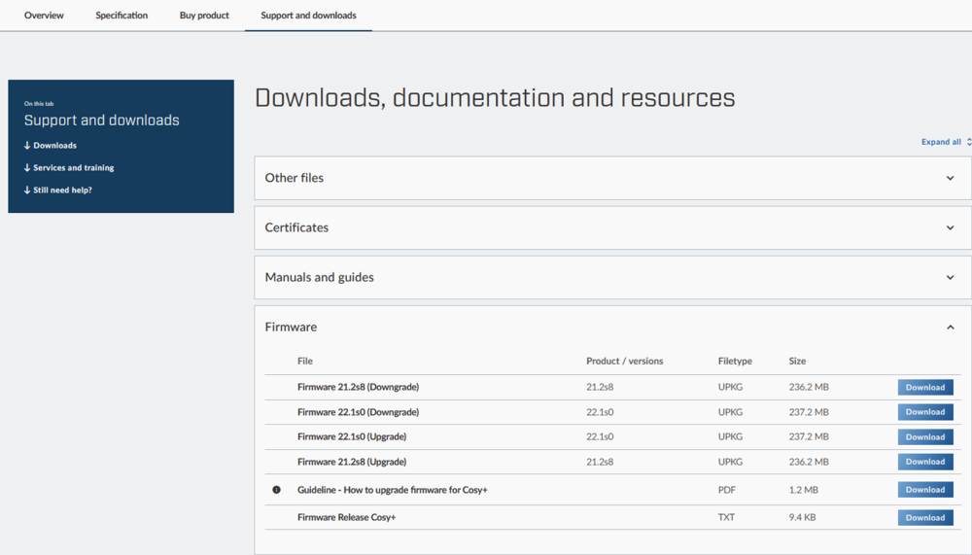Download Firmware Release Cosy+ TXT file
The image size is (972, 555).
924,518
